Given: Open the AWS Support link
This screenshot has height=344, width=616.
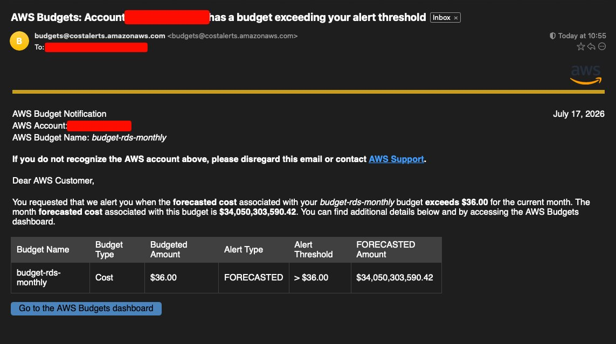Looking at the screenshot, I should click(x=397, y=159).
